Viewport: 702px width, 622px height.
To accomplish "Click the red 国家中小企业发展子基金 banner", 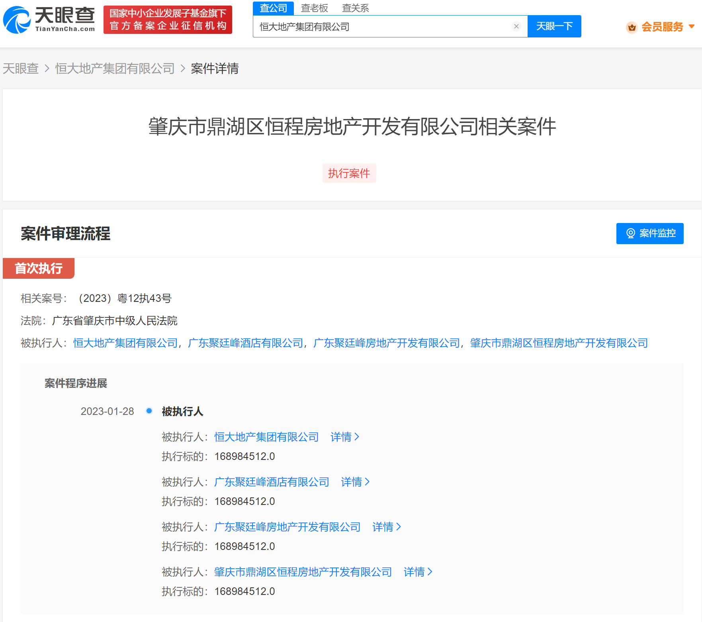I will [x=168, y=20].
